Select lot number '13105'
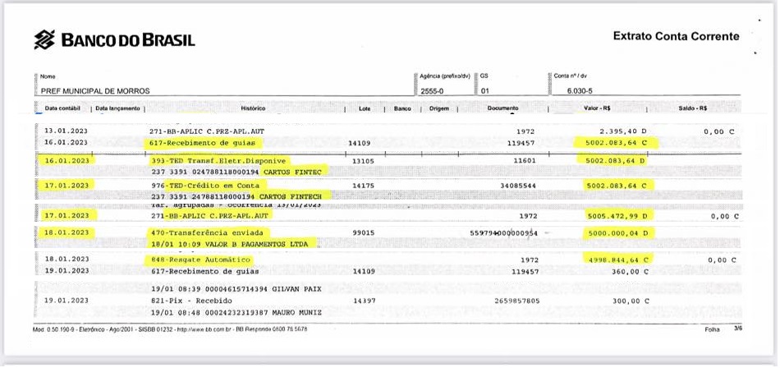The image size is (780, 368). pos(363,161)
